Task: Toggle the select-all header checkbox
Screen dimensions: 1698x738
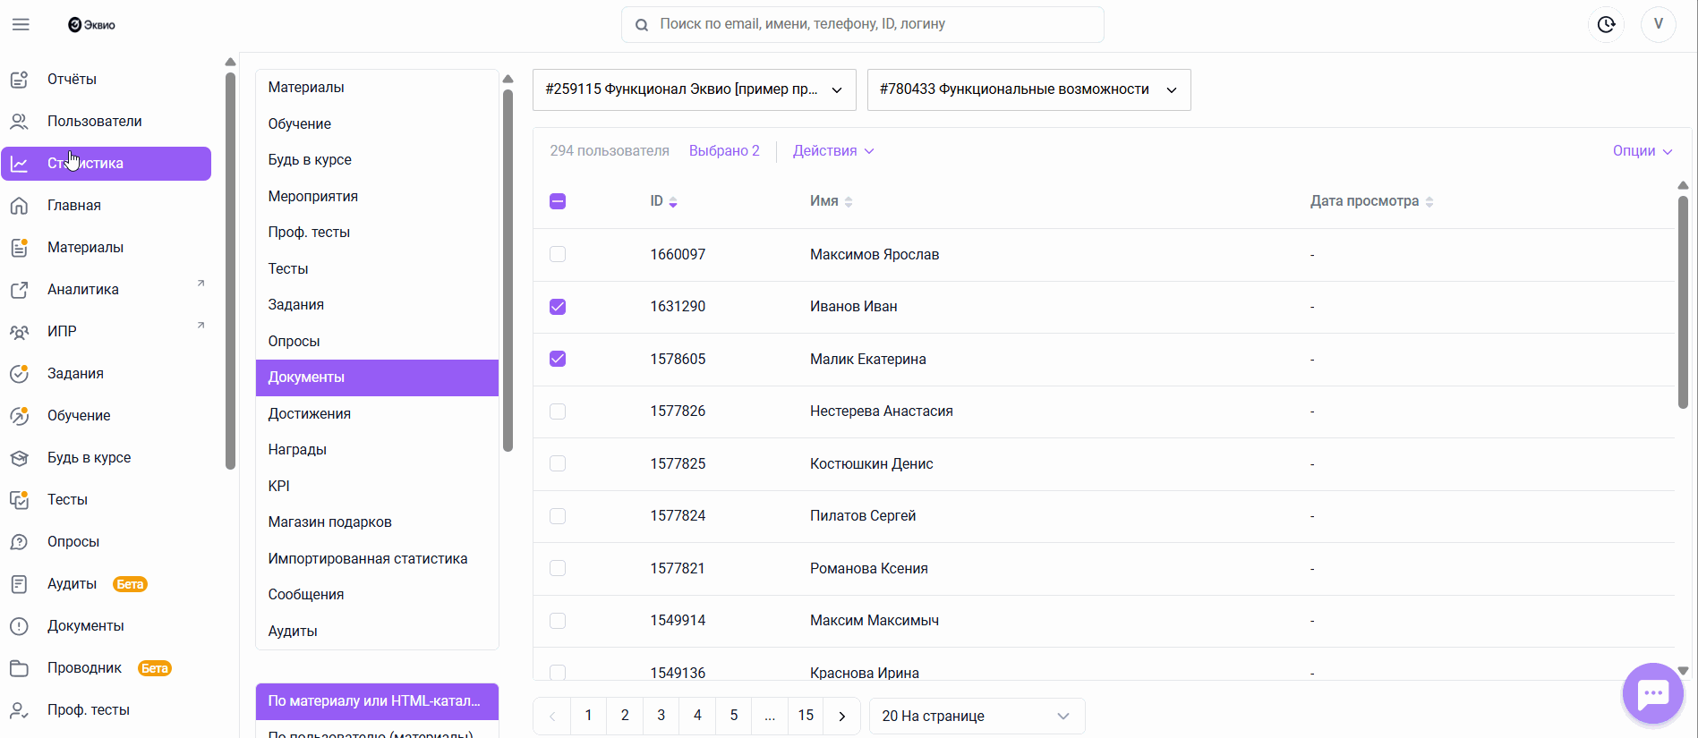Action: [x=558, y=201]
